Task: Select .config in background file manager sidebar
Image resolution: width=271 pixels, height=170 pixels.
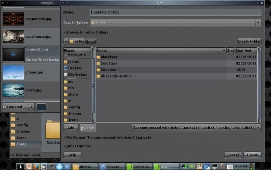Action: (x=26, y=125)
